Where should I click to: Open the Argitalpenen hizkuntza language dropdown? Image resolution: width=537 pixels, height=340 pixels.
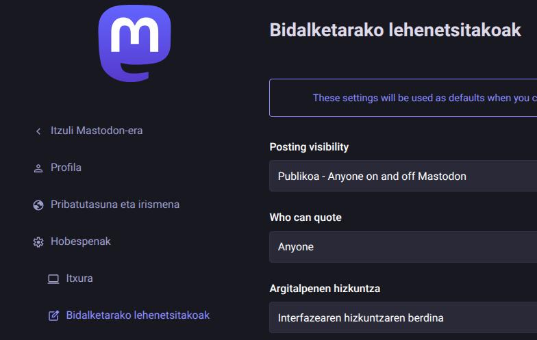(403, 318)
